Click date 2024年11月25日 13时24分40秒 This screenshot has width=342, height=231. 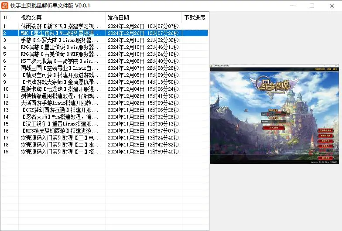coord(143,138)
